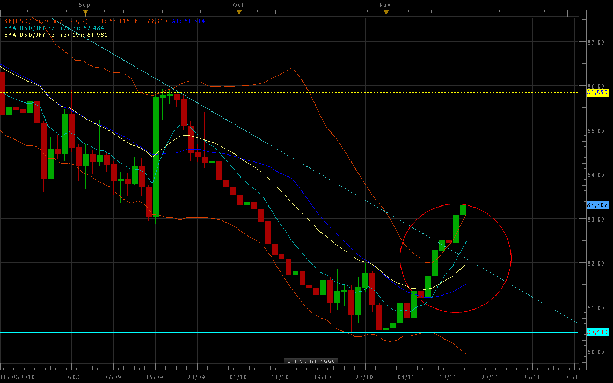Click the yellow 85,850 price level tag
This screenshot has width=613, height=383.
(597, 92)
